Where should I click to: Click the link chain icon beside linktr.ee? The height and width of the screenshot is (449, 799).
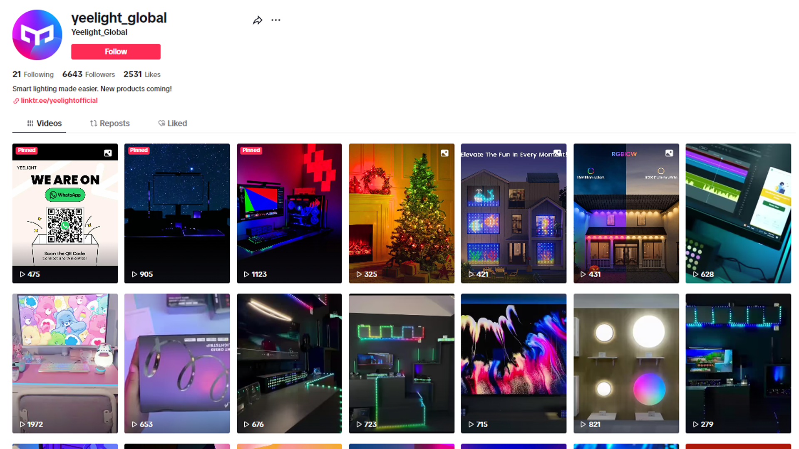tap(16, 101)
